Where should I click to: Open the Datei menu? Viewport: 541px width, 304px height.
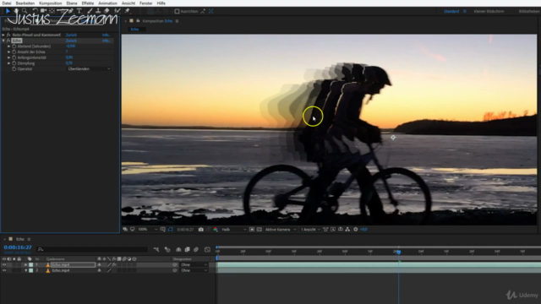pyautogui.click(x=7, y=3)
